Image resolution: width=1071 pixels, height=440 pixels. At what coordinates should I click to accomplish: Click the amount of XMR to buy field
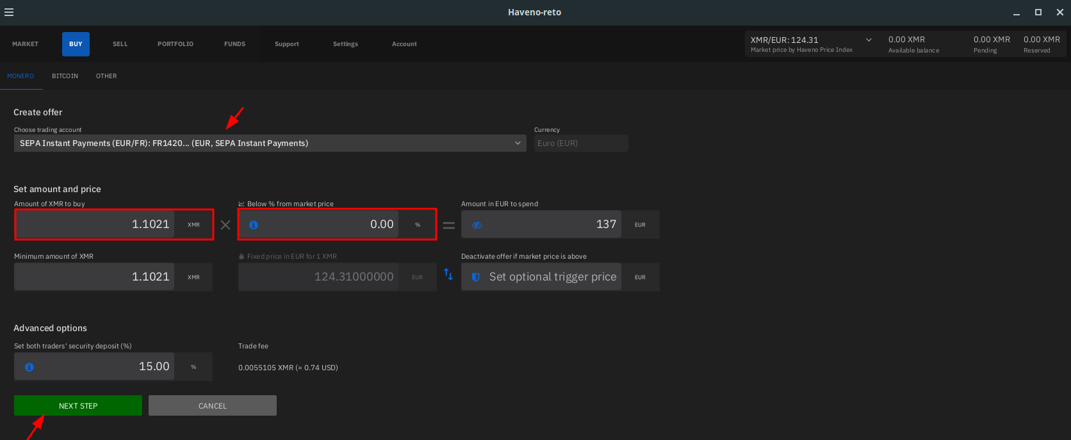tap(94, 224)
